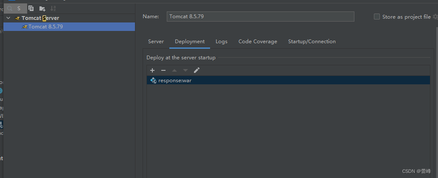Screen dimensions: 438x178
Task: Enable the Store as project file checkbox
Action: pos(377,17)
